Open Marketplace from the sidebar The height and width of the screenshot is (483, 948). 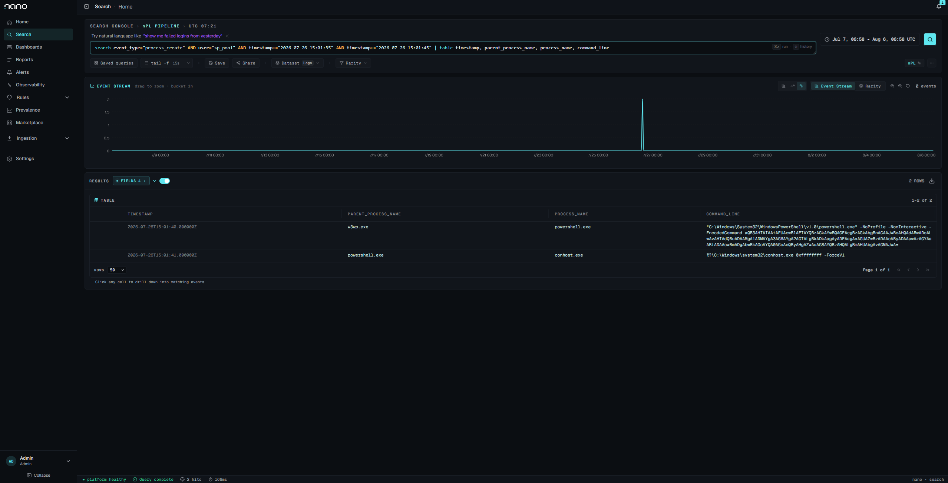click(x=38, y=123)
